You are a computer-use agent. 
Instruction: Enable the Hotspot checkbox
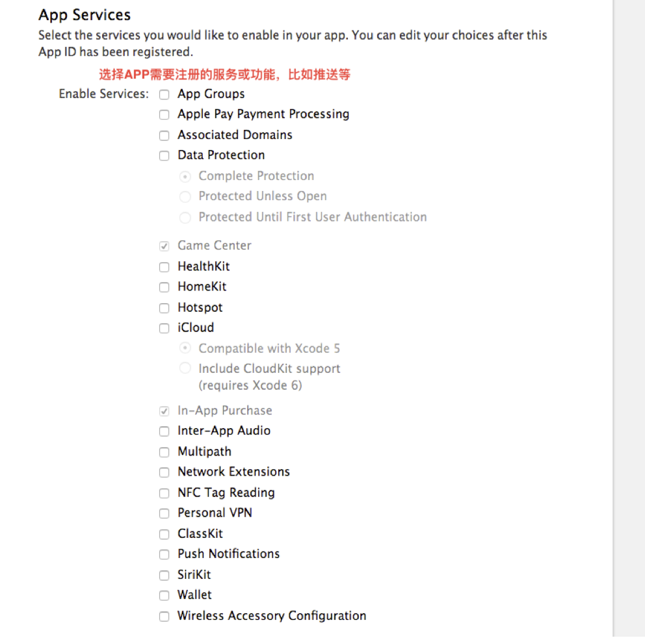coord(164,309)
